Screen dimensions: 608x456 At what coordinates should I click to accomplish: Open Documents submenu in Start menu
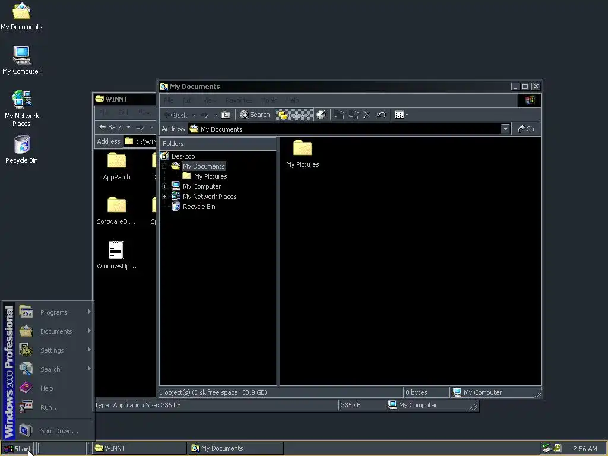pos(55,331)
